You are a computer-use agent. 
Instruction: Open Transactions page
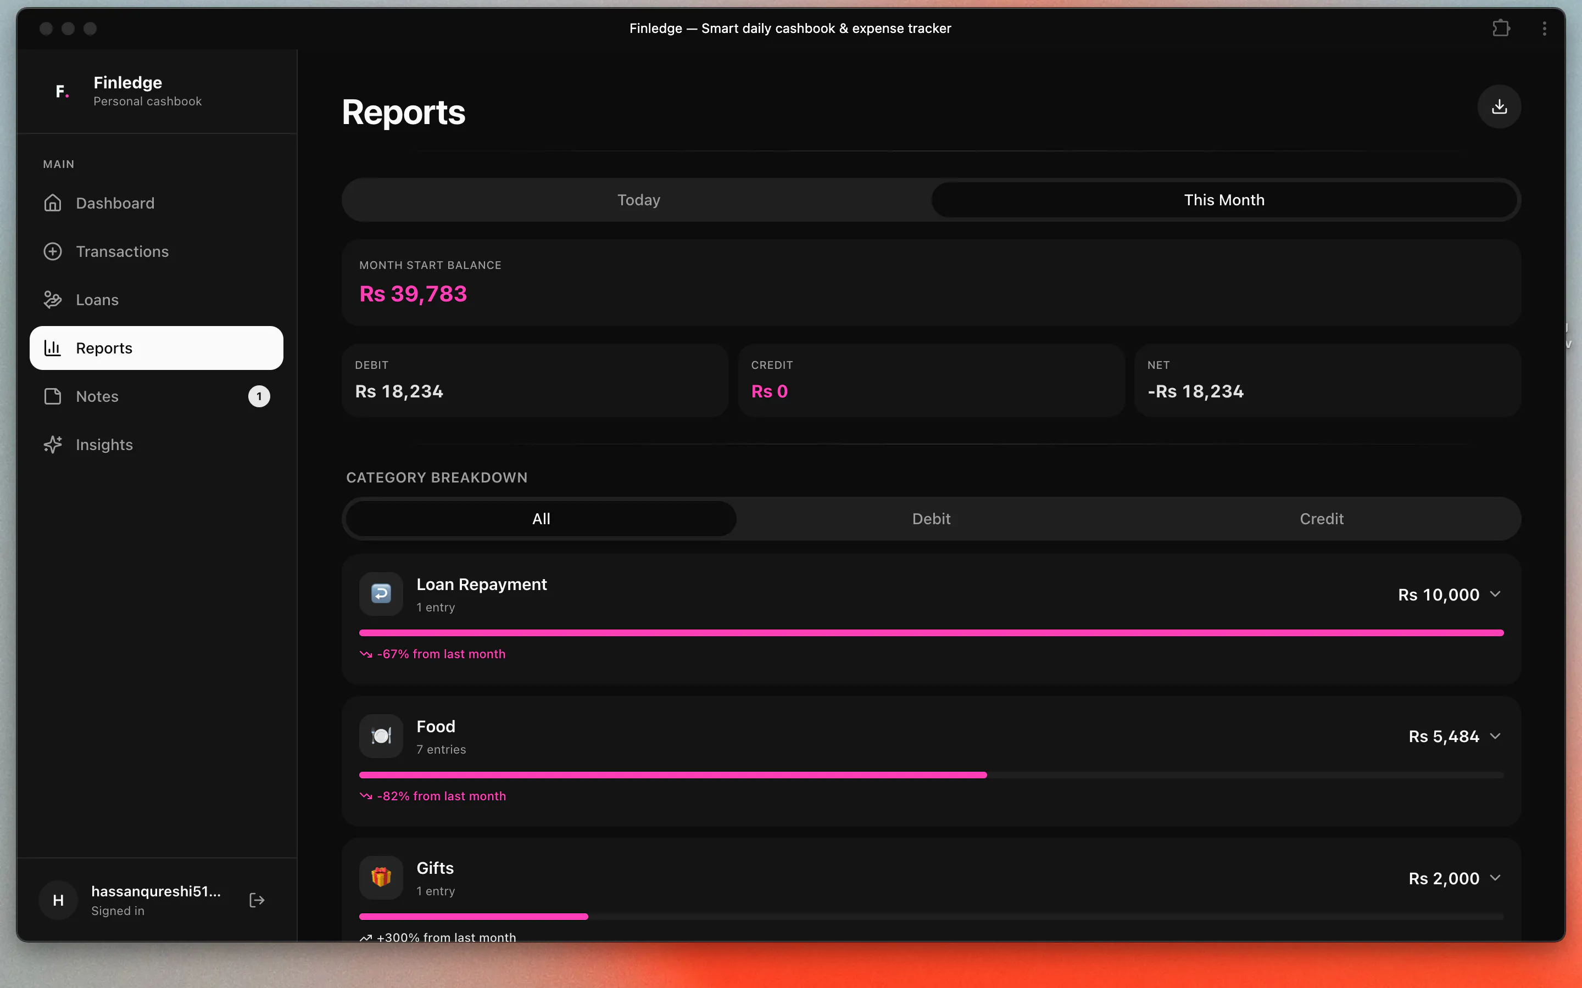(156, 251)
